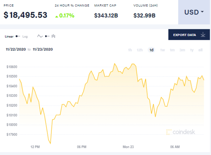Click the line chart type icon
211x155 pixels.
pyautogui.click(x=40, y=36)
